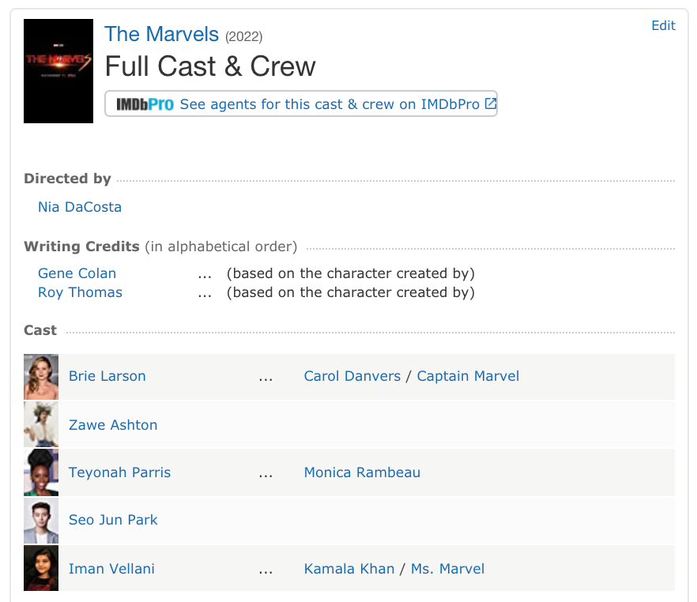Click Zawe Ashton's headshot photo
Viewport: 697px width, 602px height.
click(x=41, y=424)
